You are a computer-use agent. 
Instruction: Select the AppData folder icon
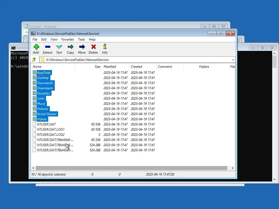click(34, 72)
